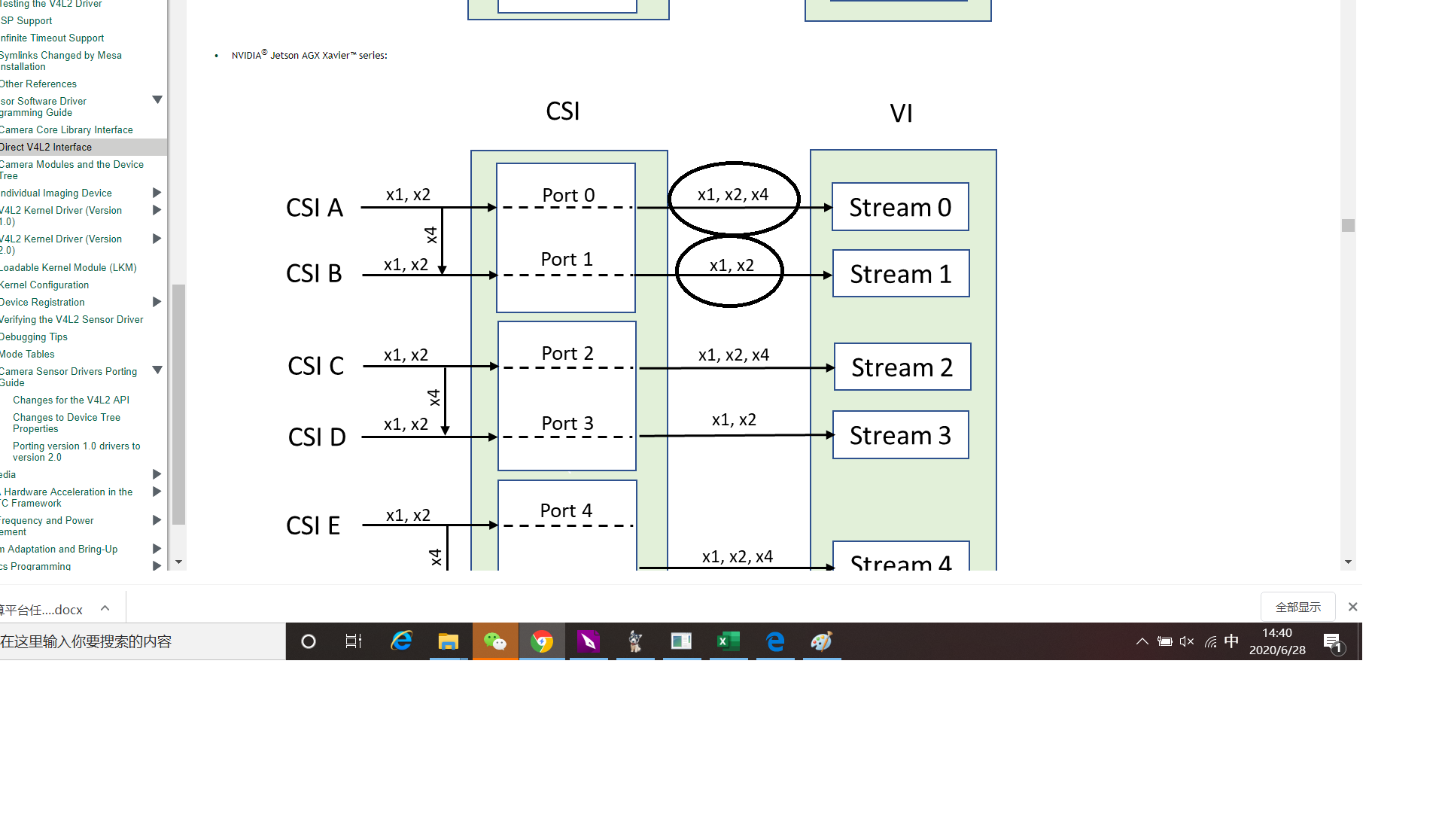Launch Microsoft Excel from the taskbar
This screenshot has height=813, width=1445.
point(727,641)
